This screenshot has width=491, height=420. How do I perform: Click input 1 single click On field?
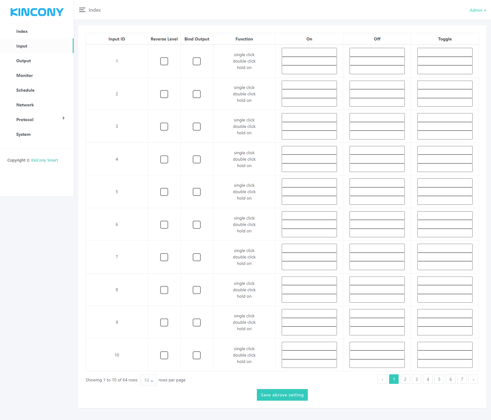[x=309, y=52]
